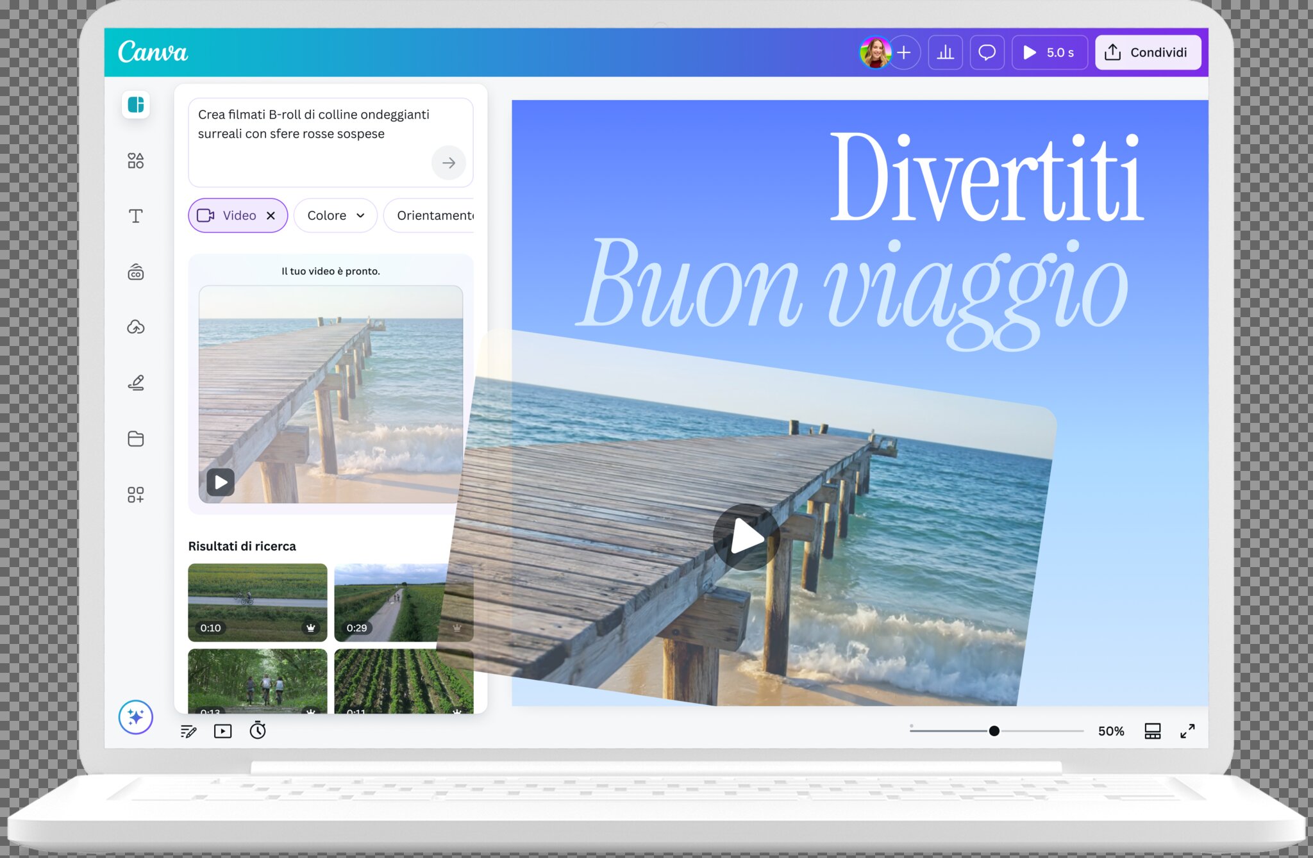Select the Draw tool in the sidebar
This screenshot has height=858, width=1313.
(135, 383)
